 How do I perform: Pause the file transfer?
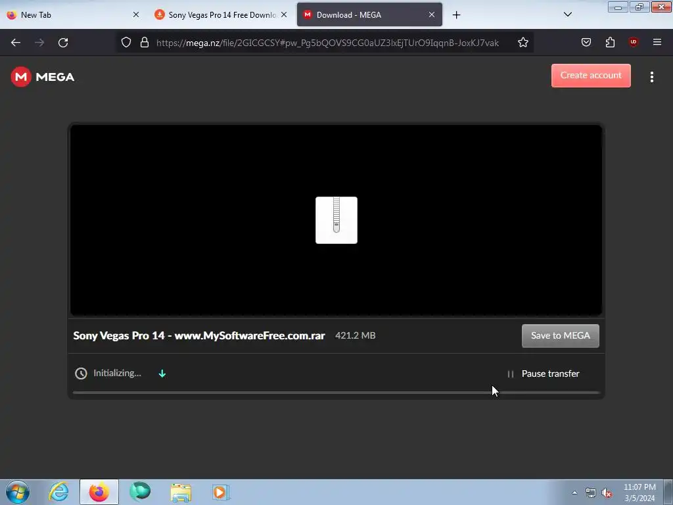click(544, 373)
